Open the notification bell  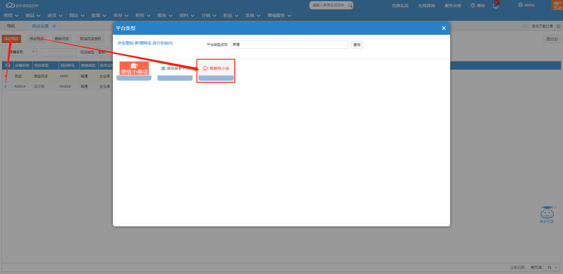(x=496, y=5)
